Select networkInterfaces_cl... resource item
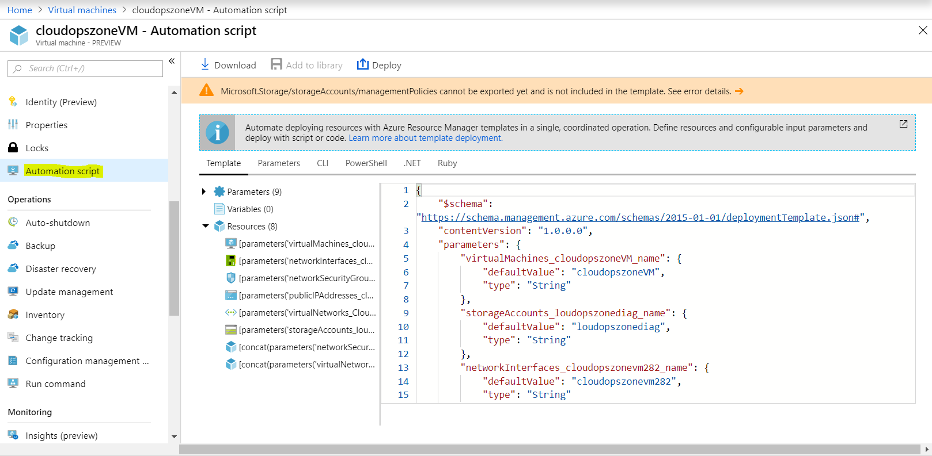 pyautogui.click(x=300, y=260)
